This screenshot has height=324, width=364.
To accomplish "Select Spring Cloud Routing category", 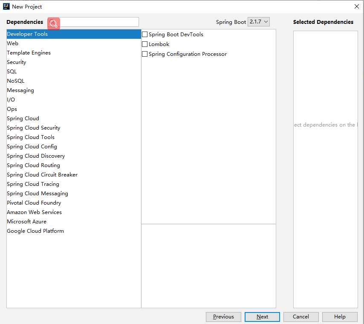I will (x=74, y=165).
